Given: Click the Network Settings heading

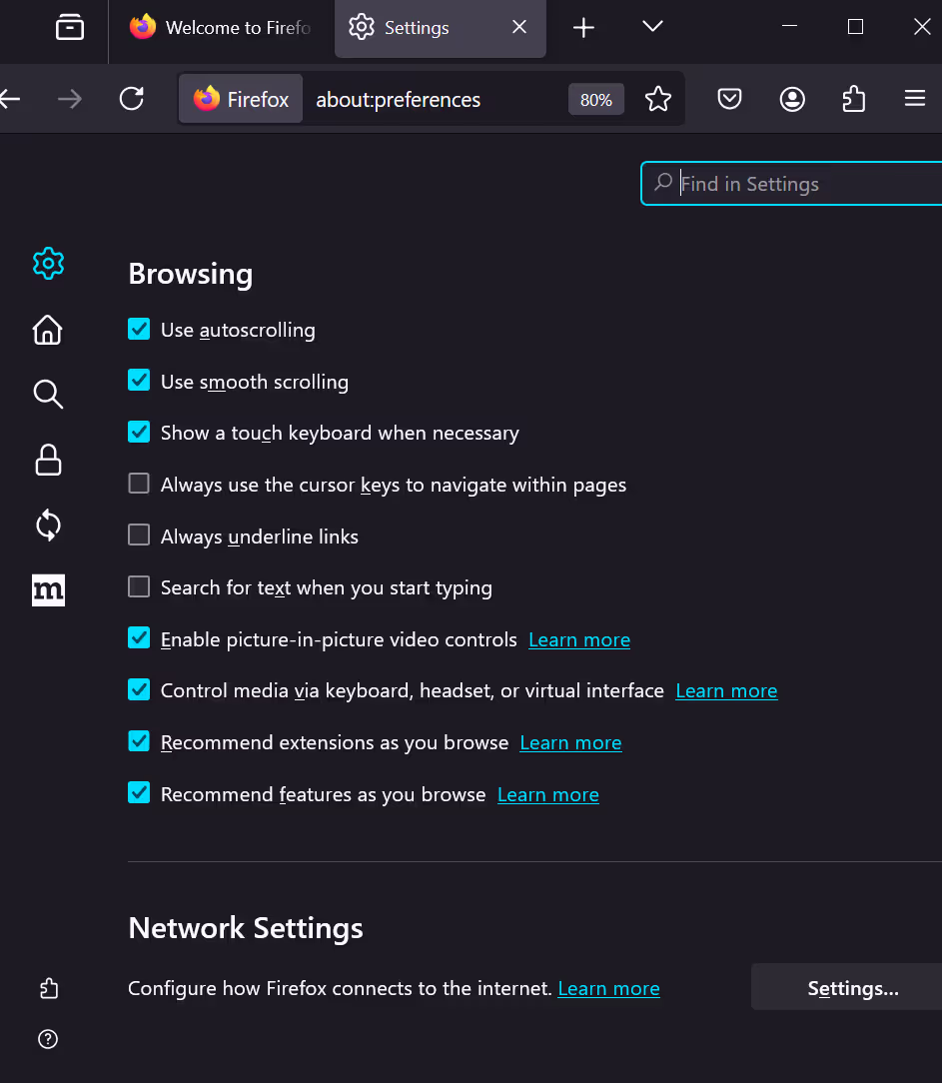Looking at the screenshot, I should click(246, 928).
